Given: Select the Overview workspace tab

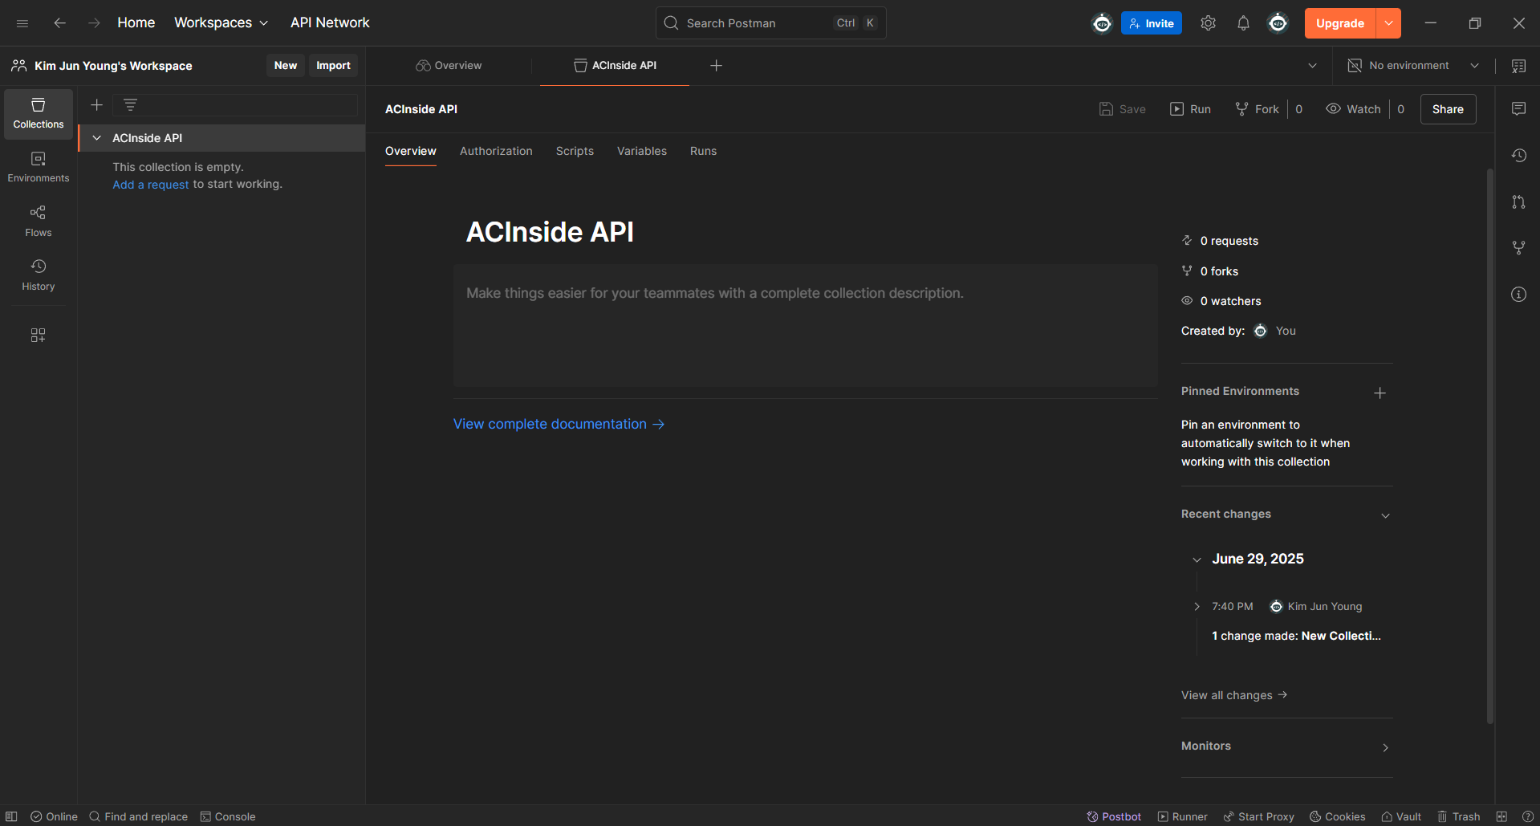Looking at the screenshot, I should click(x=449, y=66).
